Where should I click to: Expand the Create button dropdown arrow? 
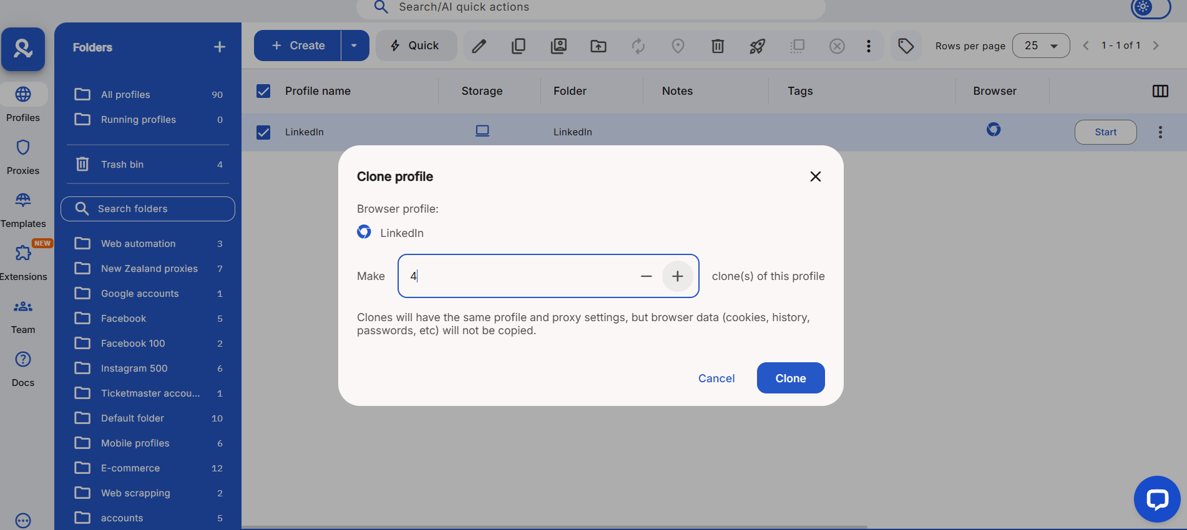click(354, 46)
